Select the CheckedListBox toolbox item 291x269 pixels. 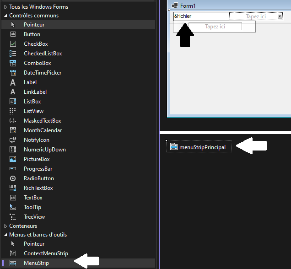[x=43, y=54]
